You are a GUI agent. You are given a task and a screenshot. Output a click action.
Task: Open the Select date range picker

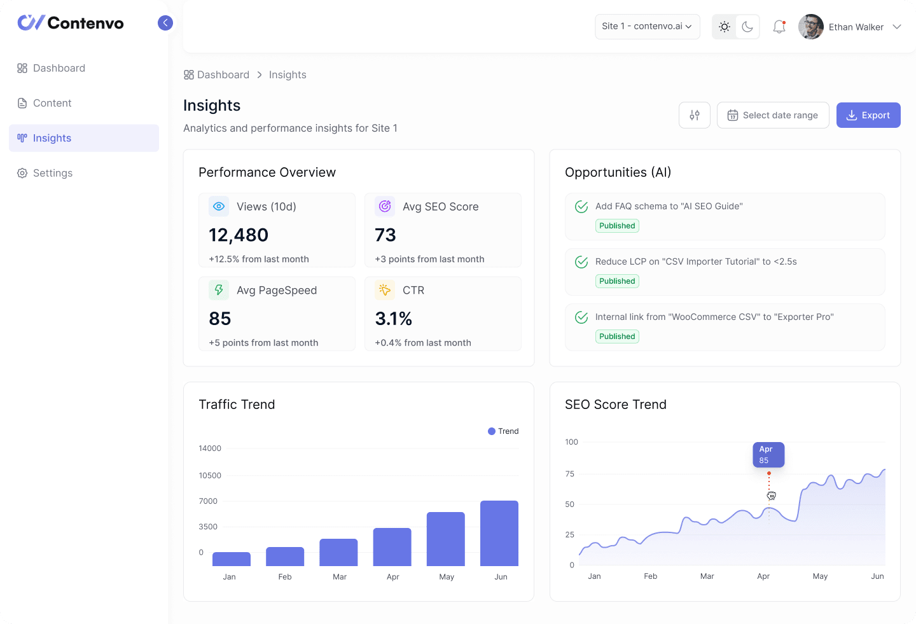tap(773, 115)
